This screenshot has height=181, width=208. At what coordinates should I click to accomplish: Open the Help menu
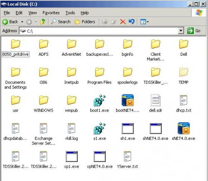pos(85,13)
